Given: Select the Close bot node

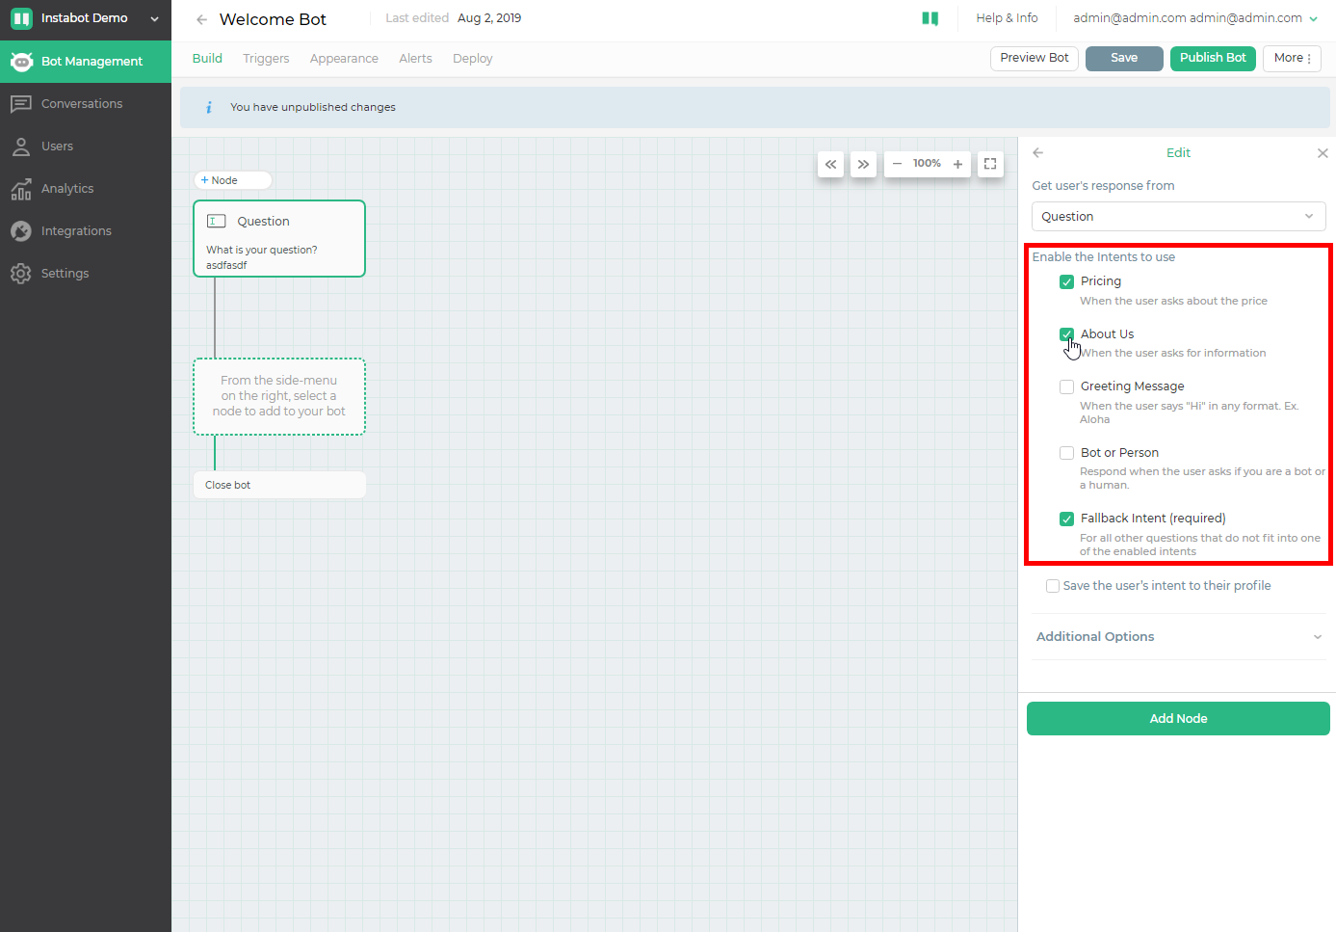Looking at the screenshot, I should pos(279,485).
